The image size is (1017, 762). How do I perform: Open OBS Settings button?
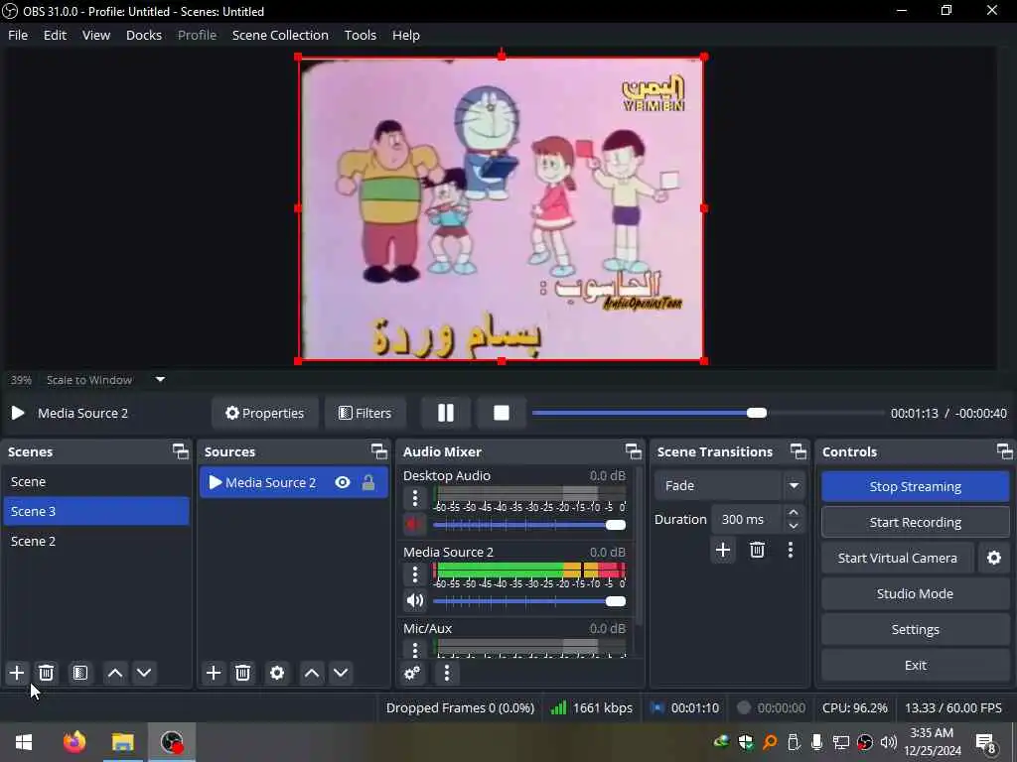[915, 629]
